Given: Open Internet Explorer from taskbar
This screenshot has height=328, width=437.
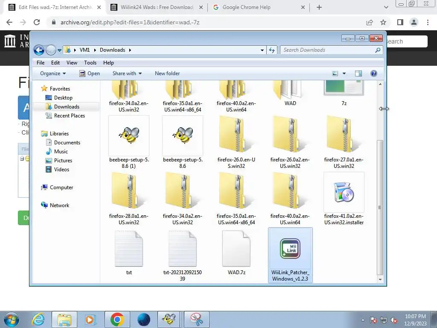Looking at the screenshot, I should (38, 319).
